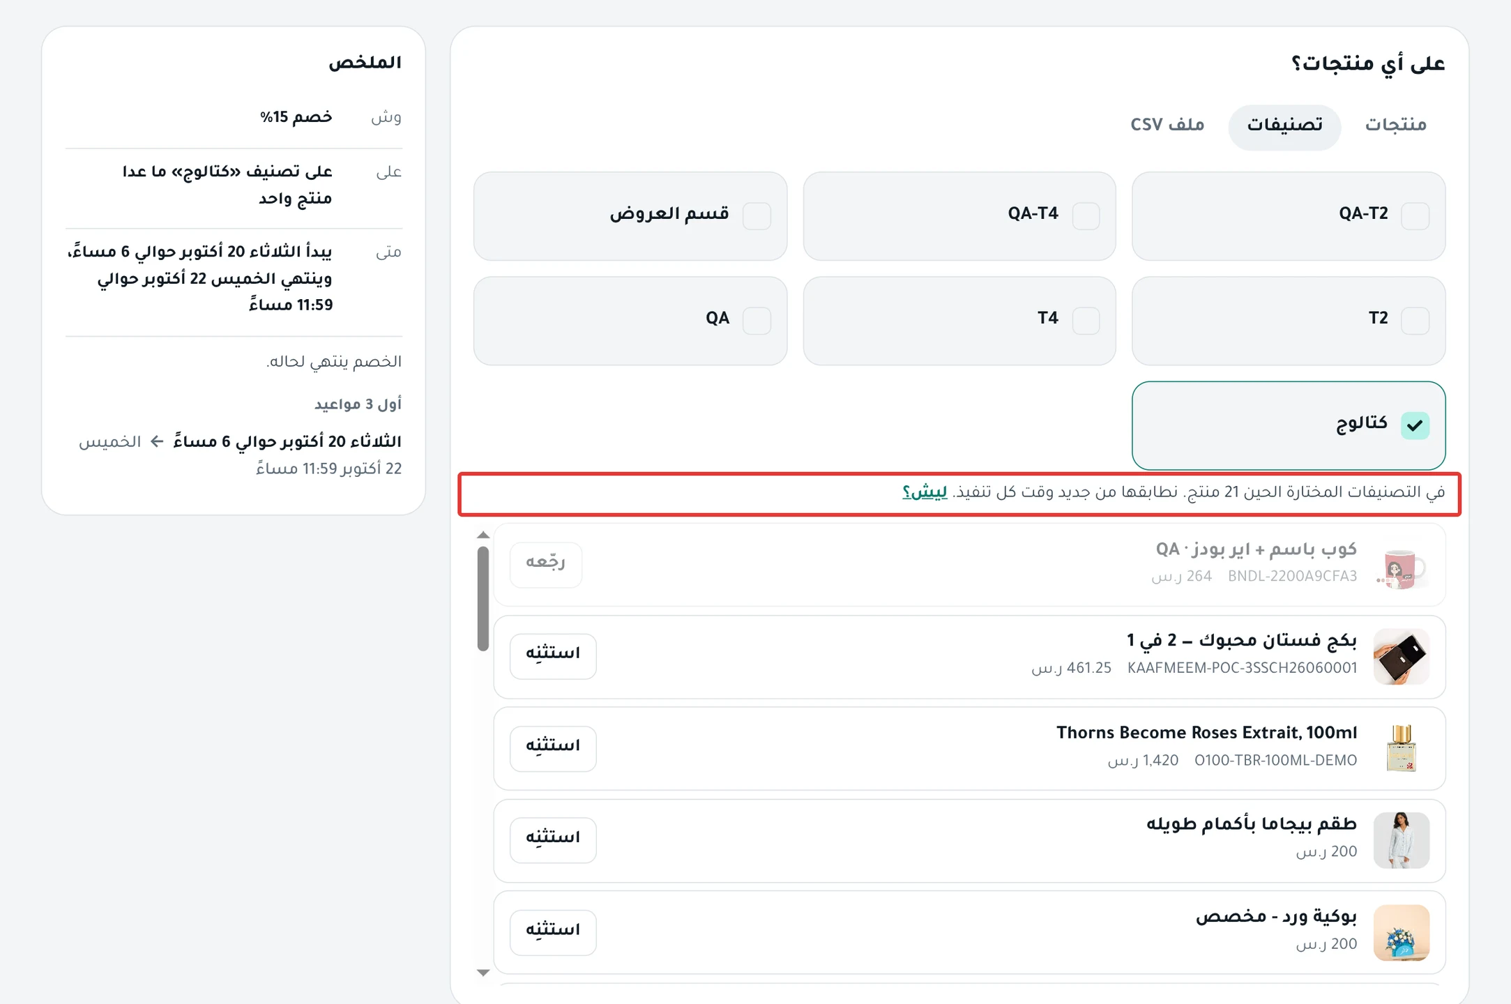This screenshot has height=1004, width=1511.
Task: Check the T4 category checkbox
Action: tap(1086, 320)
